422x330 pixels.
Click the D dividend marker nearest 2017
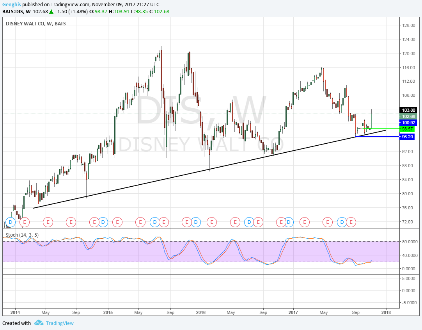coord(289,222)
